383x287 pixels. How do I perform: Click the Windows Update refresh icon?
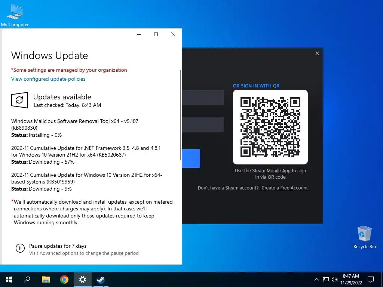[19, 100]
